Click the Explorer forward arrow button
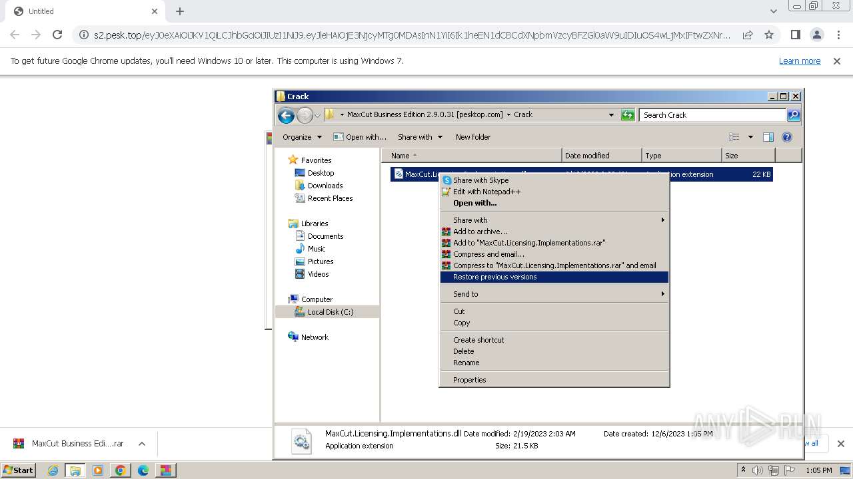The image size is (853, 479). (305, 115)
